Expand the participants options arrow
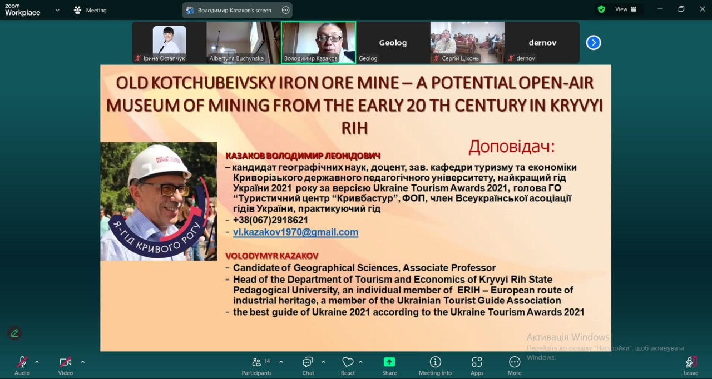Screen dimensions: 712x379 [x=281, y=362]
